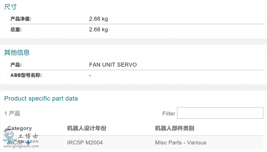Screen dimensions: 267x152
Task: Select the Misc Parts - Various cell
Action: coord(180,143)
